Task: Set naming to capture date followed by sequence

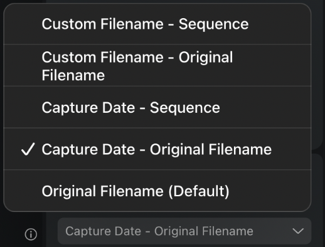Action: [157, 107]
